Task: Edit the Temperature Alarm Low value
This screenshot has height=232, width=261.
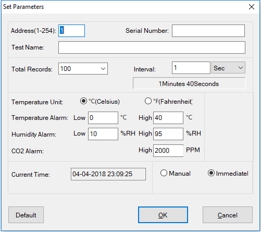Action: click(x=103, y=118)
